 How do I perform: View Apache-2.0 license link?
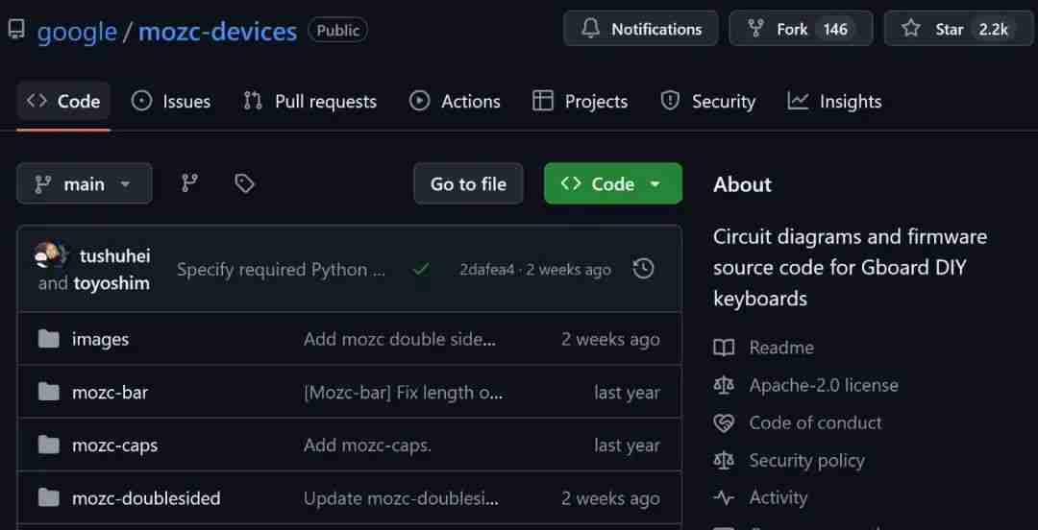pyautogui.click(x=824, y=385)
